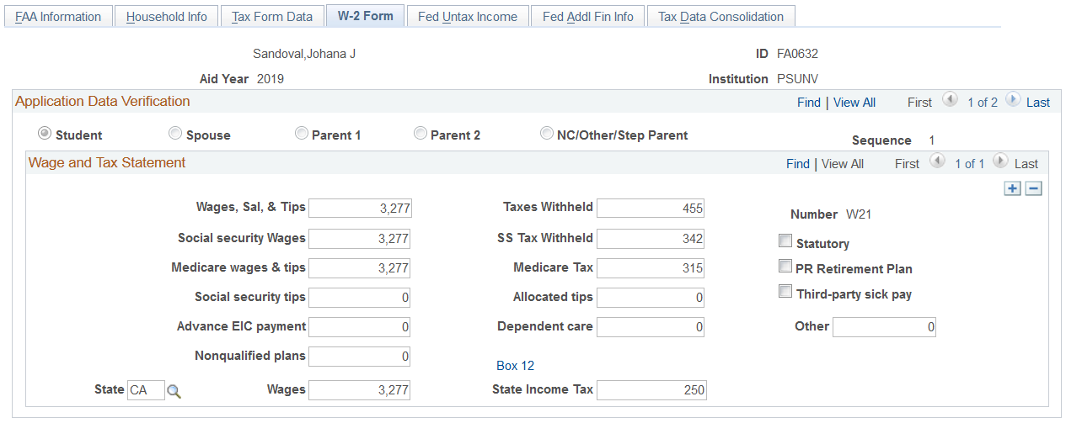Screen dimensions: 1066x423
Task: Go to Last Application Data Verification row
Action: tap(1037, 103)
